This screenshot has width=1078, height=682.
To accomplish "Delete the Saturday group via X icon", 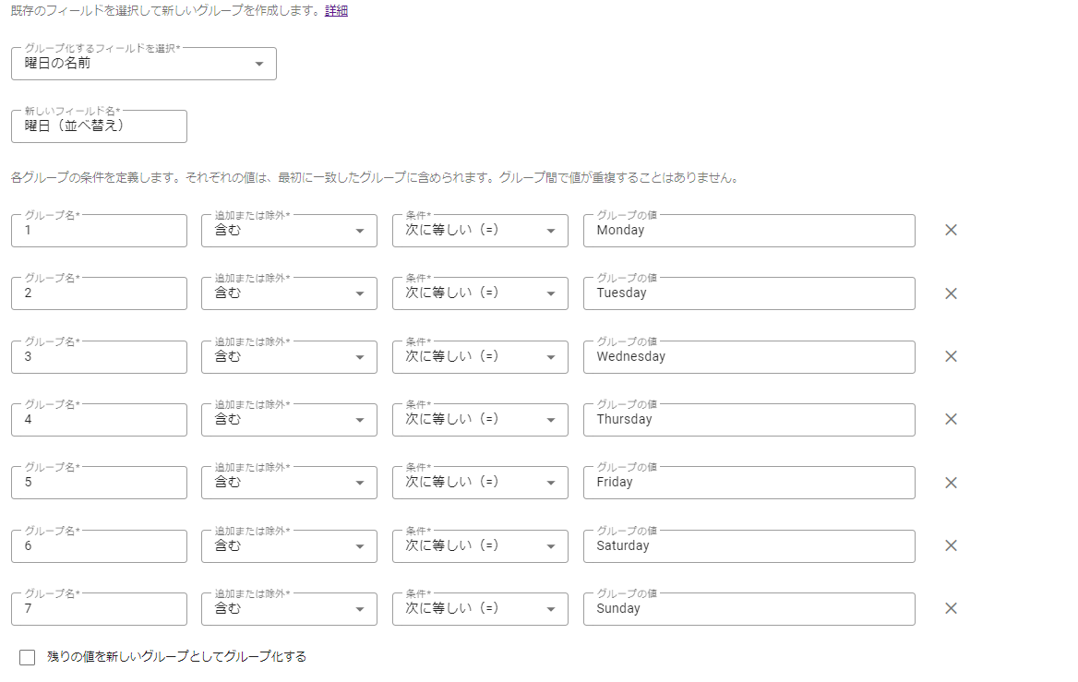I will click(x=951, y=545).
